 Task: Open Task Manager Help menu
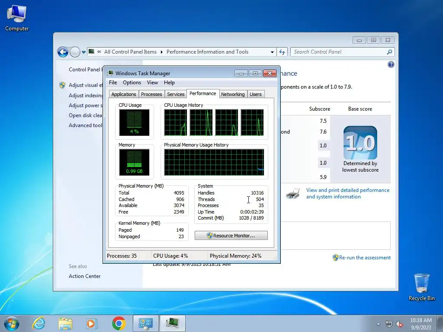[169, 83]
